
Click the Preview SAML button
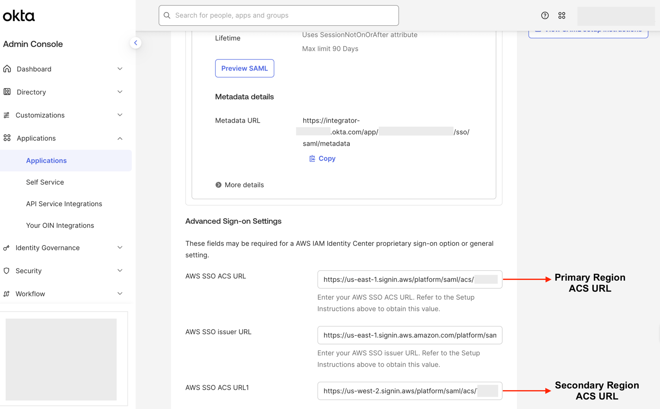[245, 68]
